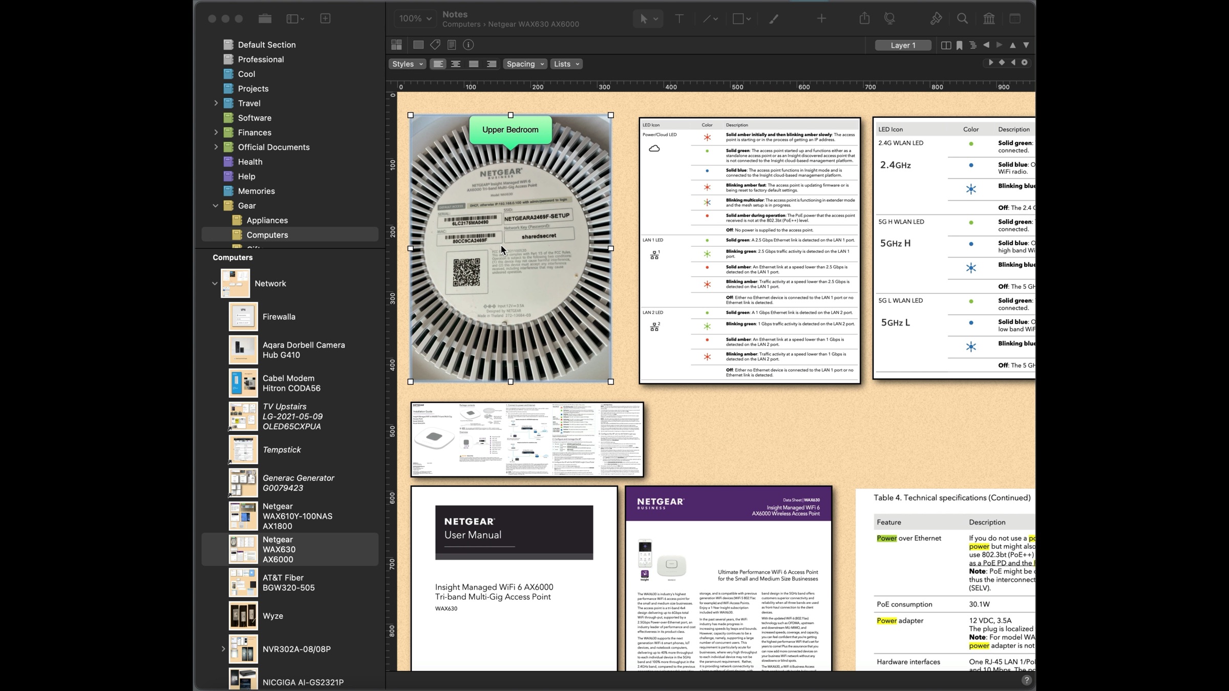The image size is (1229, 691).
Task: Expand the NVR302A-08/08P item
Action: click(x=223, y=649)
